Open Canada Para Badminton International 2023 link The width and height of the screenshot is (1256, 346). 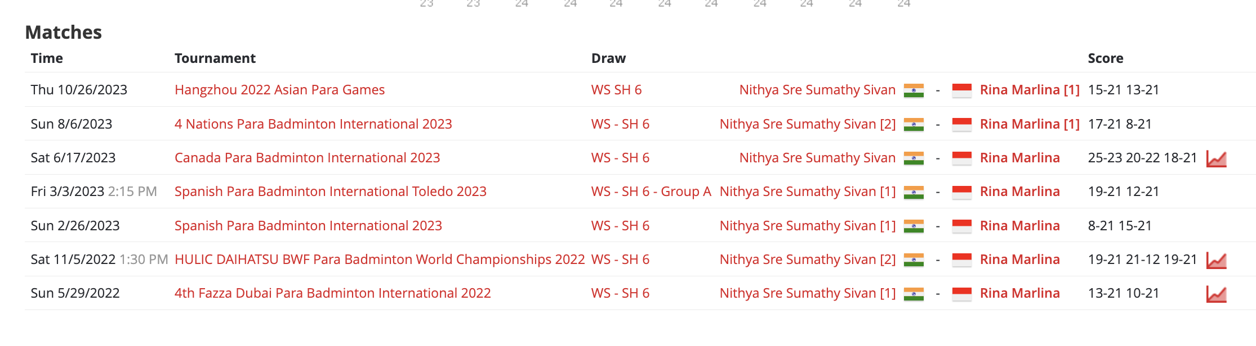pos(307,158)
